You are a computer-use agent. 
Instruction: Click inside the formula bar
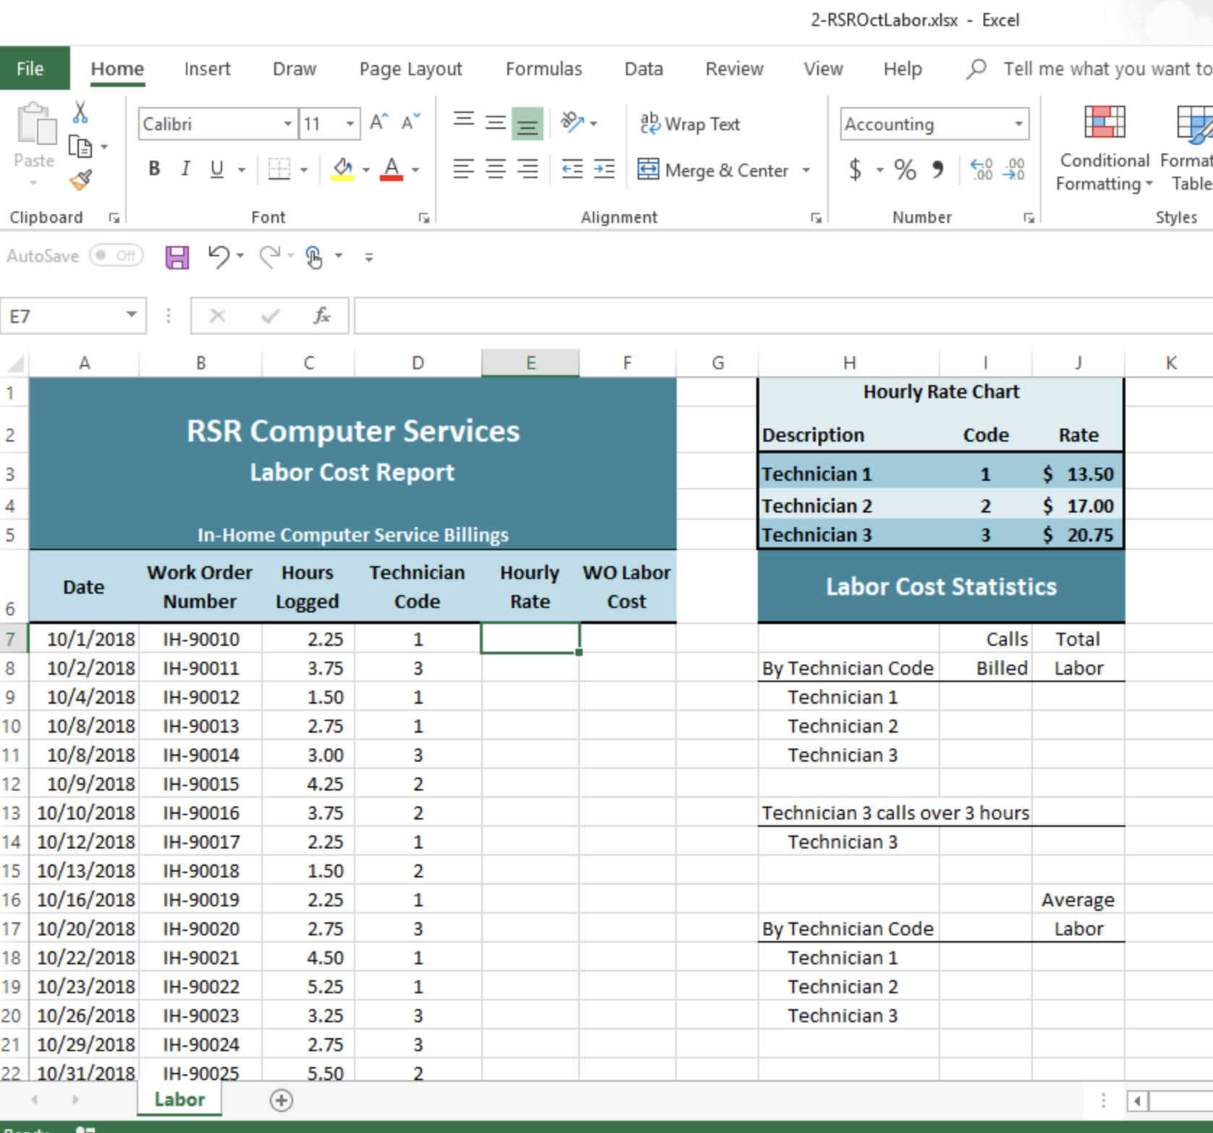(724, 316)
